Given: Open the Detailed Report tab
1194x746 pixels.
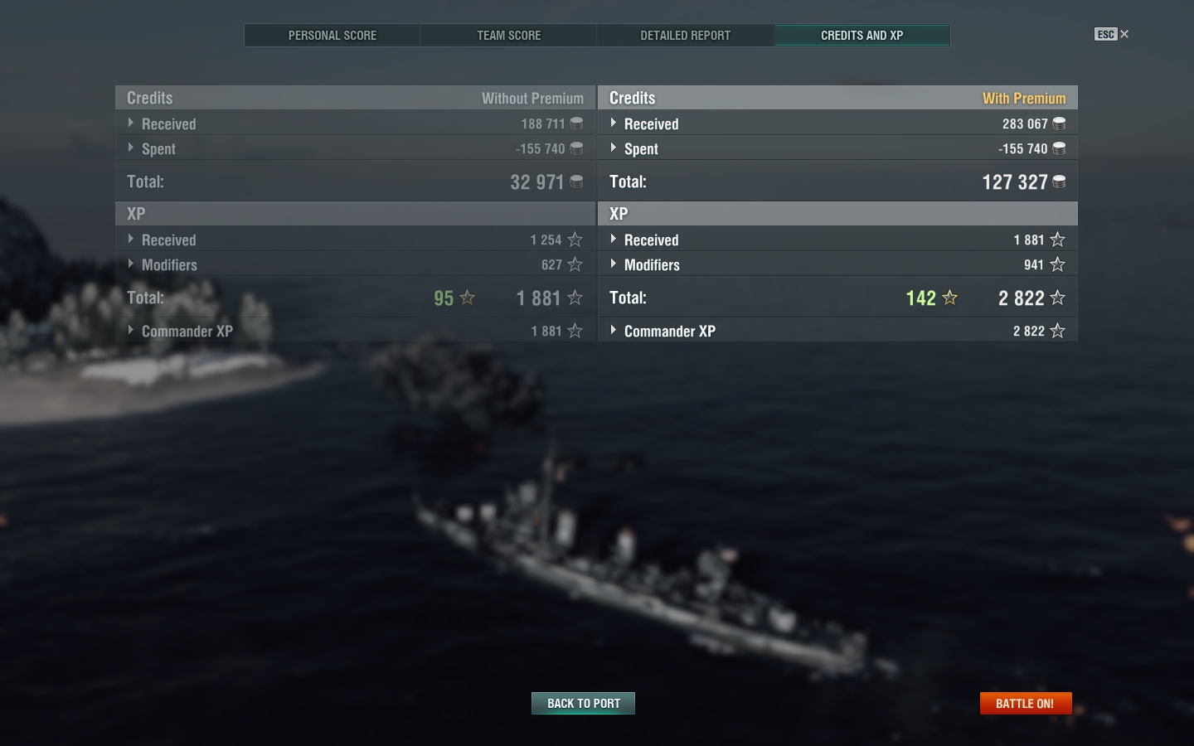Looking at the screenshot, I should (x=686, y=35).
